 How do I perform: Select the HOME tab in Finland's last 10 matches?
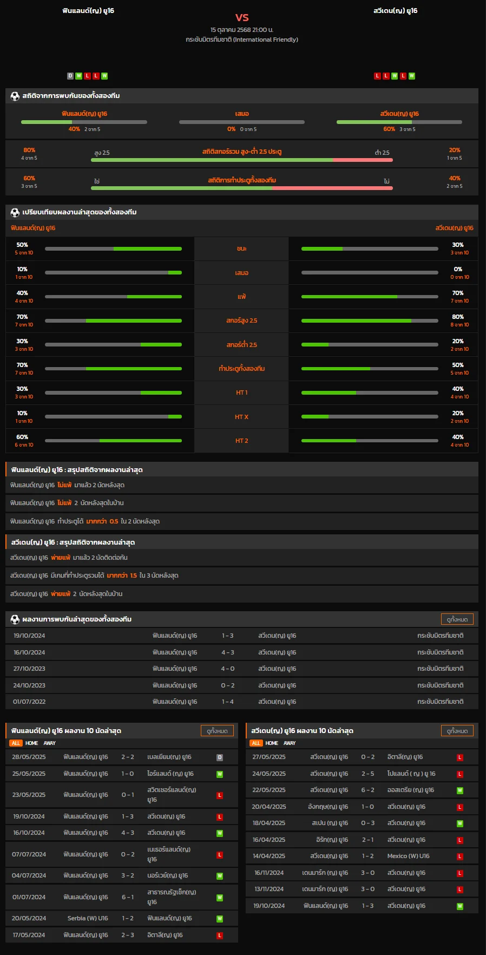[32, 743]
